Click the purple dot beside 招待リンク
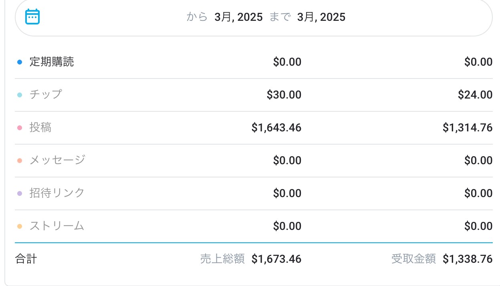The height and width of the screenshot is (286, 500). [19, 193]
